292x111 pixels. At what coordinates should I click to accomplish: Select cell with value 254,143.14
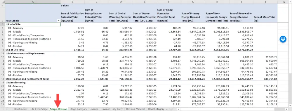[x=265, y=86]
